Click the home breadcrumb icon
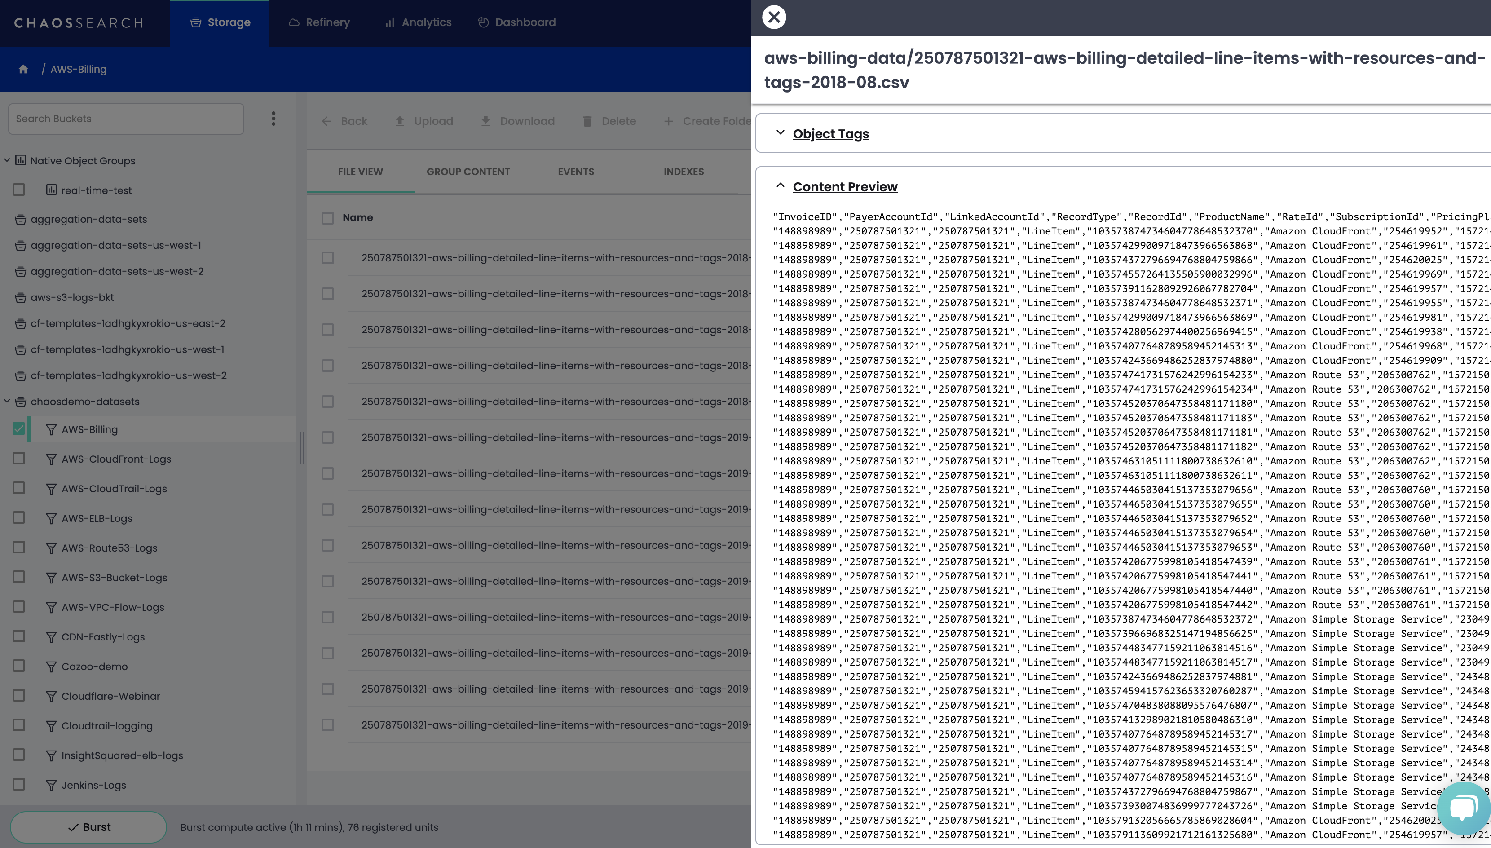The width and height of the screenshot is (1491, 848). click(23, 69)
